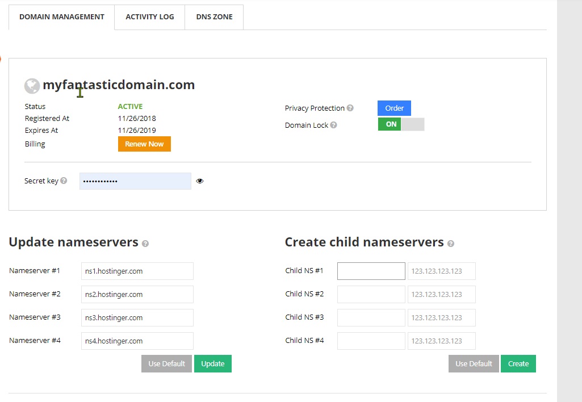Order Privacy Protection
582x402 pixels.
[x=394, y=108]
